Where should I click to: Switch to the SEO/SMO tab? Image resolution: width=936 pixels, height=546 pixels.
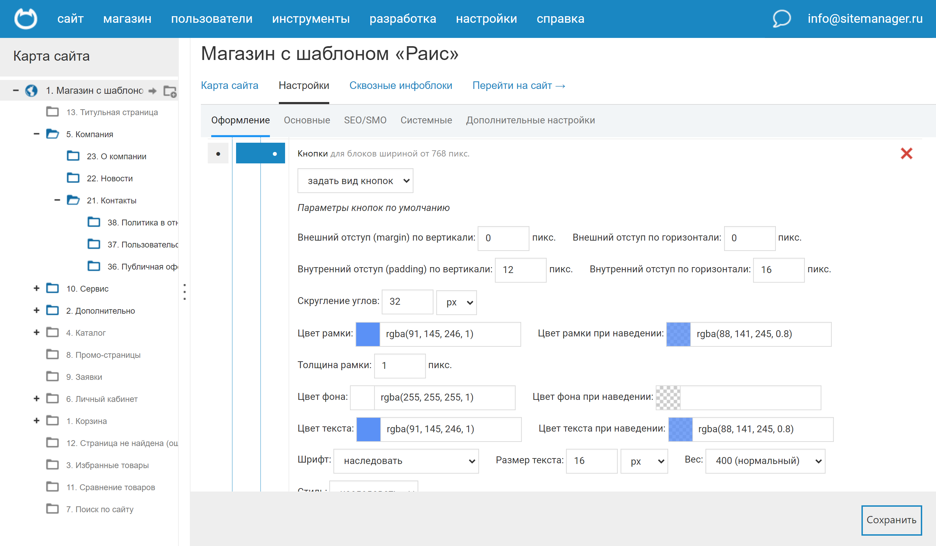pos(365,120)
